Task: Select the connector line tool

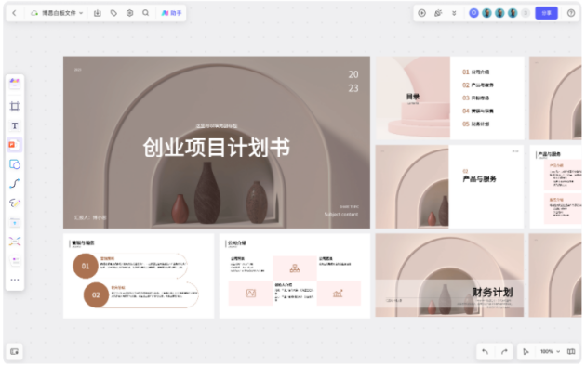Action: pyautogui.click(x=15, y=184)
